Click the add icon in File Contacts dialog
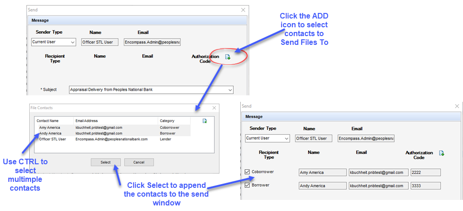This screenshot has width=463, height=211. click(205, 121)
